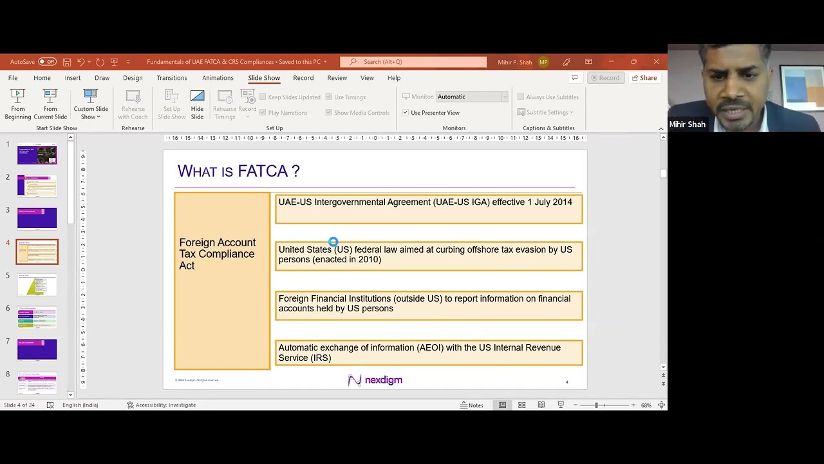
Task: Click the pen Coming Soon icon in title bar
Action: [x=566, y=62]
